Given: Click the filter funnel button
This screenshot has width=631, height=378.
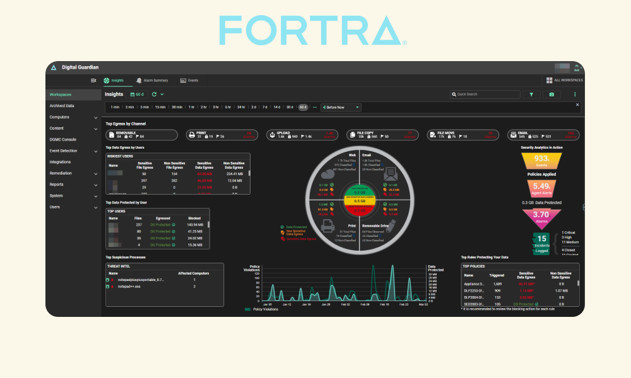Looking at the screenshot, I should click(531, 94).
